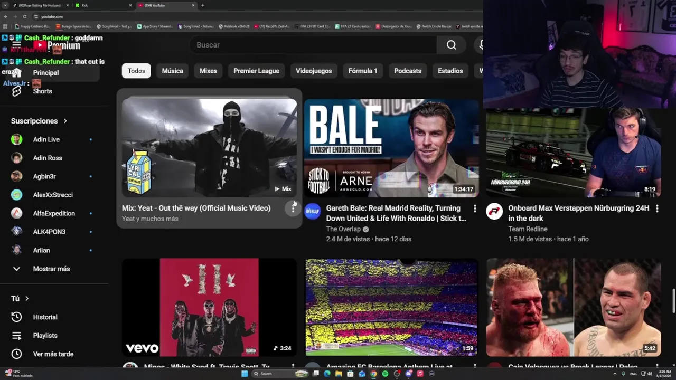
Task: Switch to the Kick browser tab
Action: pyautogui.click(x=103, y=5)
